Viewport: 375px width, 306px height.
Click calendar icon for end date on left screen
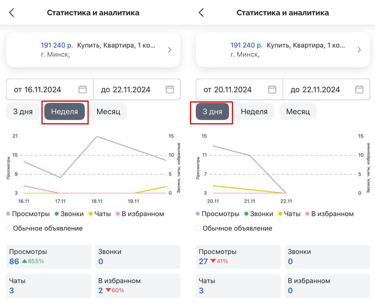(170, 89)
